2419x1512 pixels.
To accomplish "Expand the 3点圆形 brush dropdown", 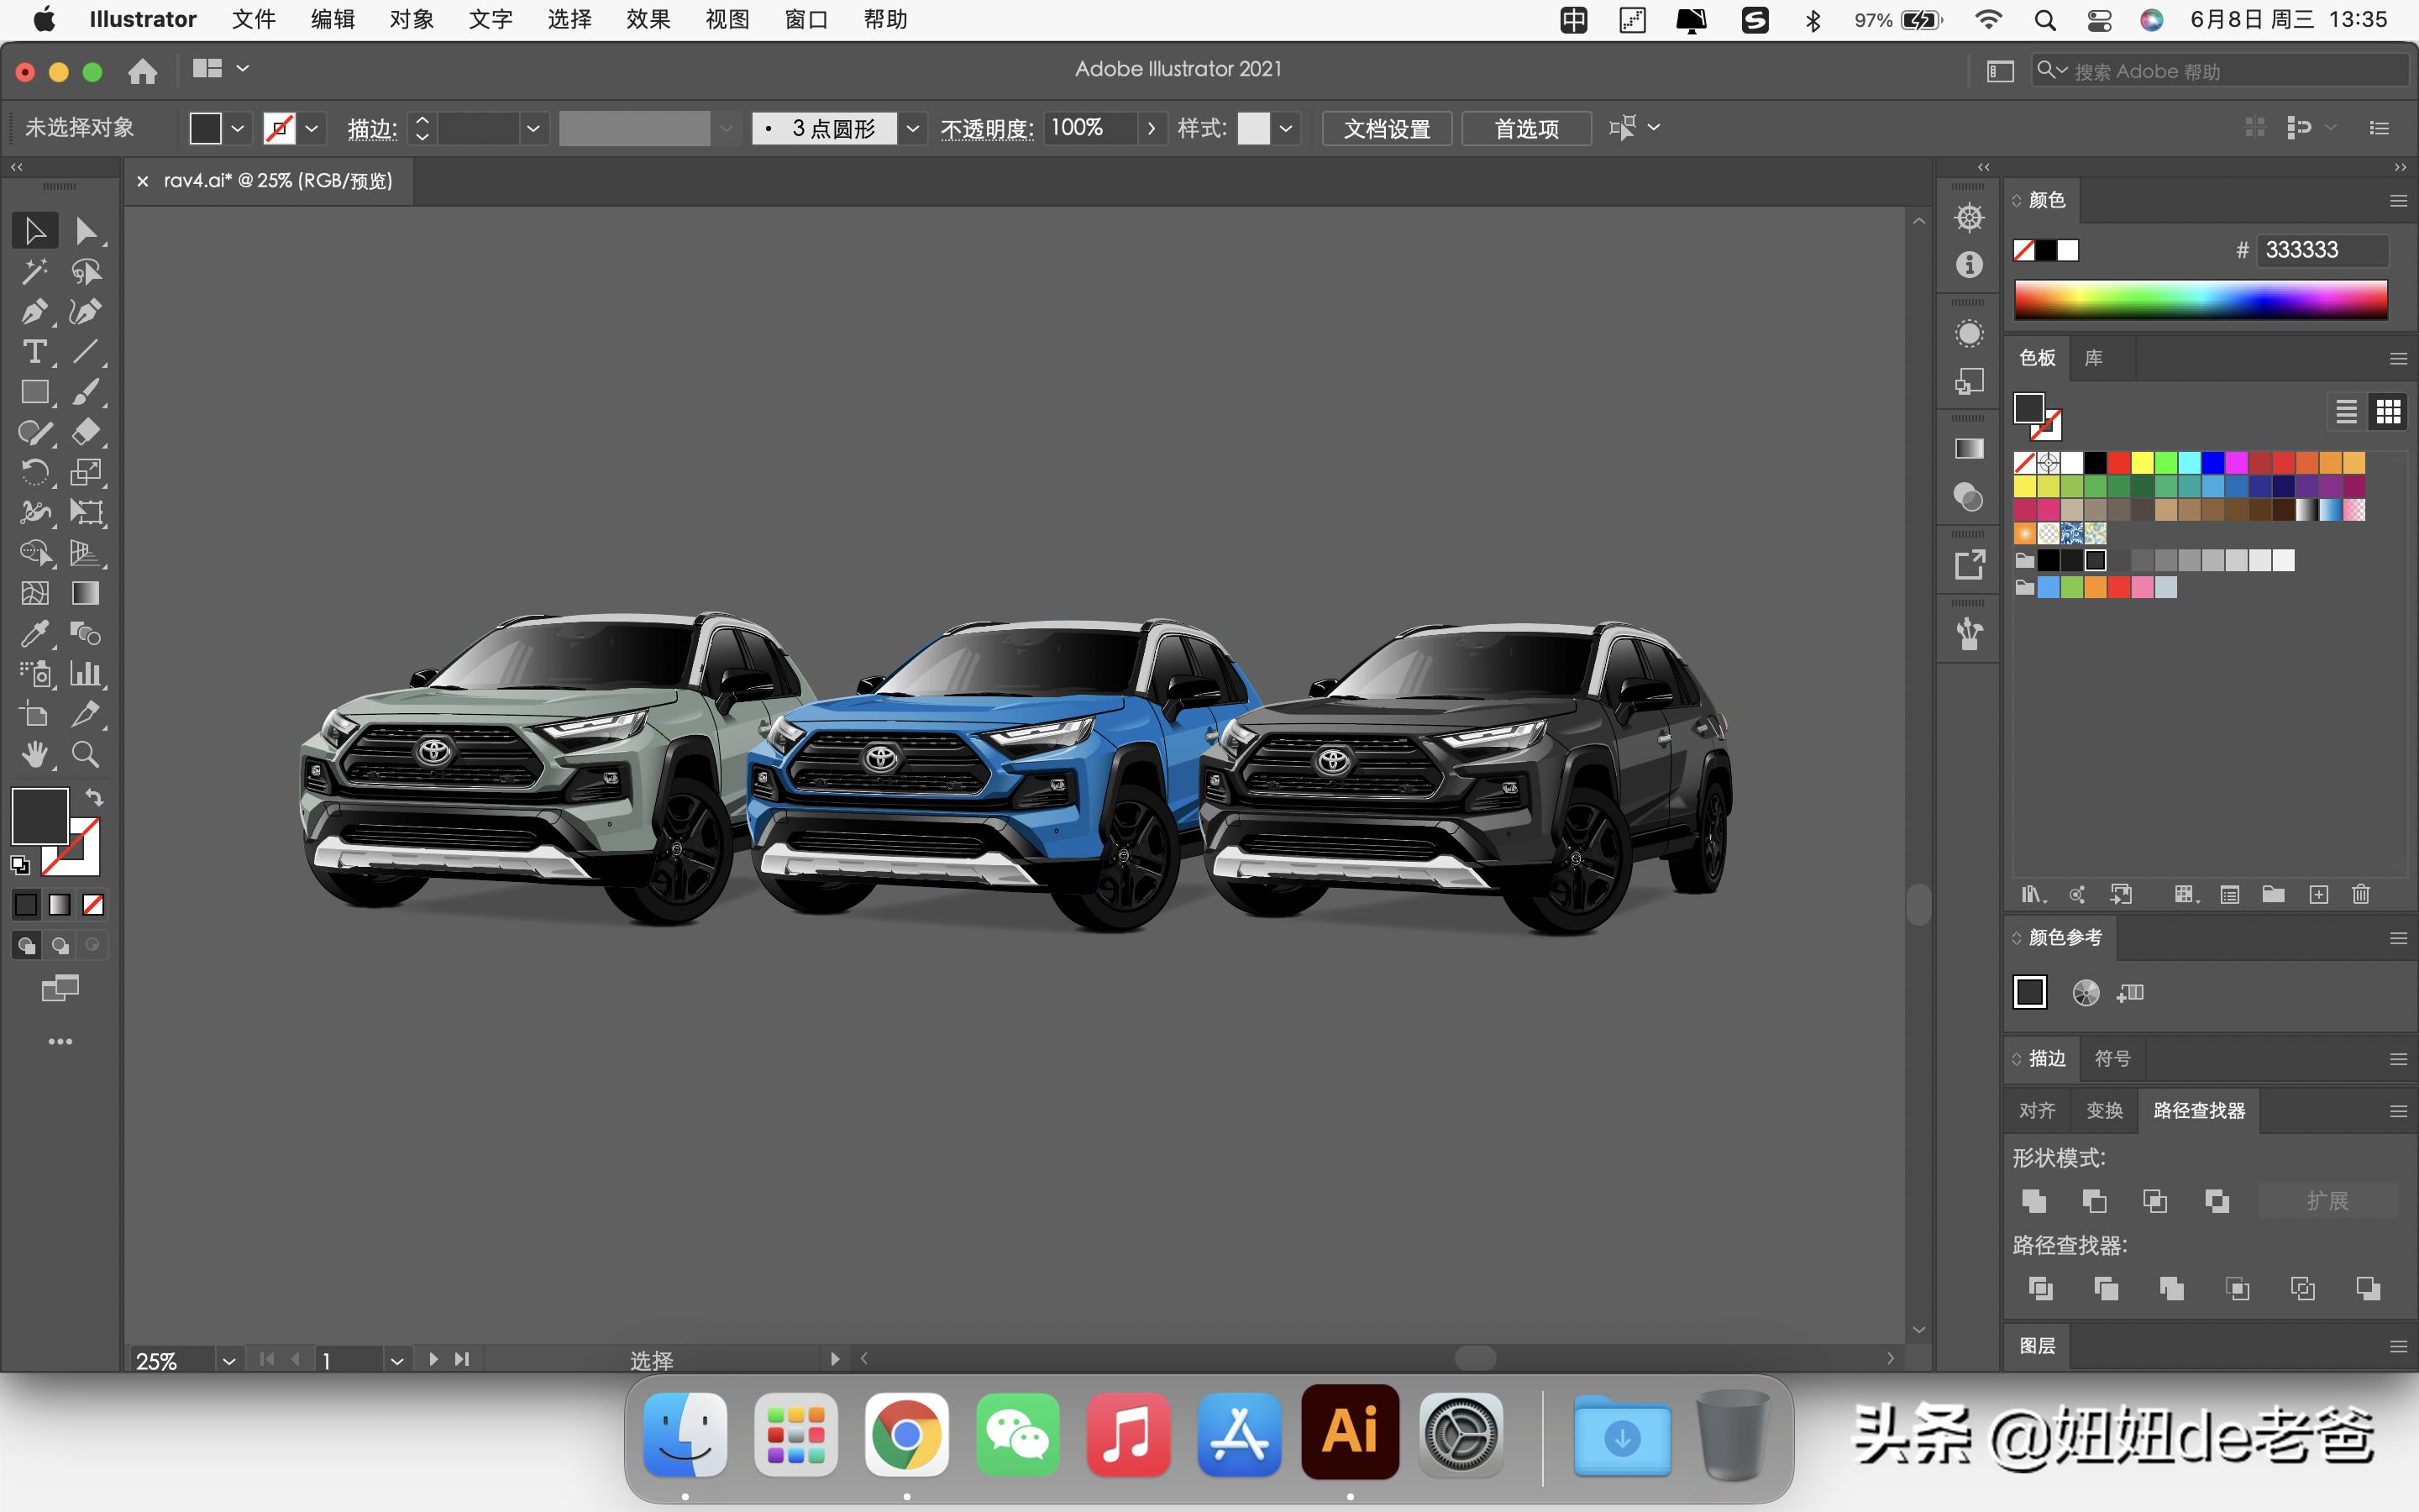I will point(911,128).
